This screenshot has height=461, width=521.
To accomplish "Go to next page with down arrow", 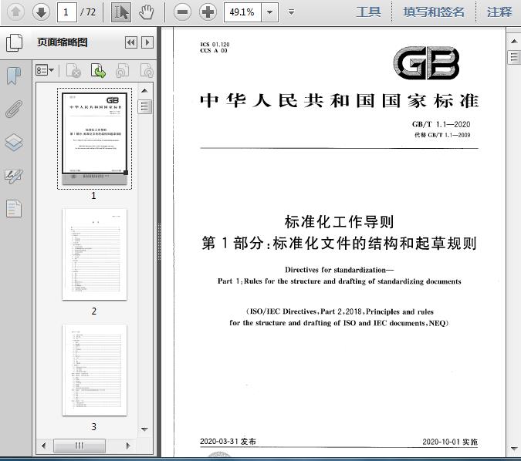I will (41, 12).
